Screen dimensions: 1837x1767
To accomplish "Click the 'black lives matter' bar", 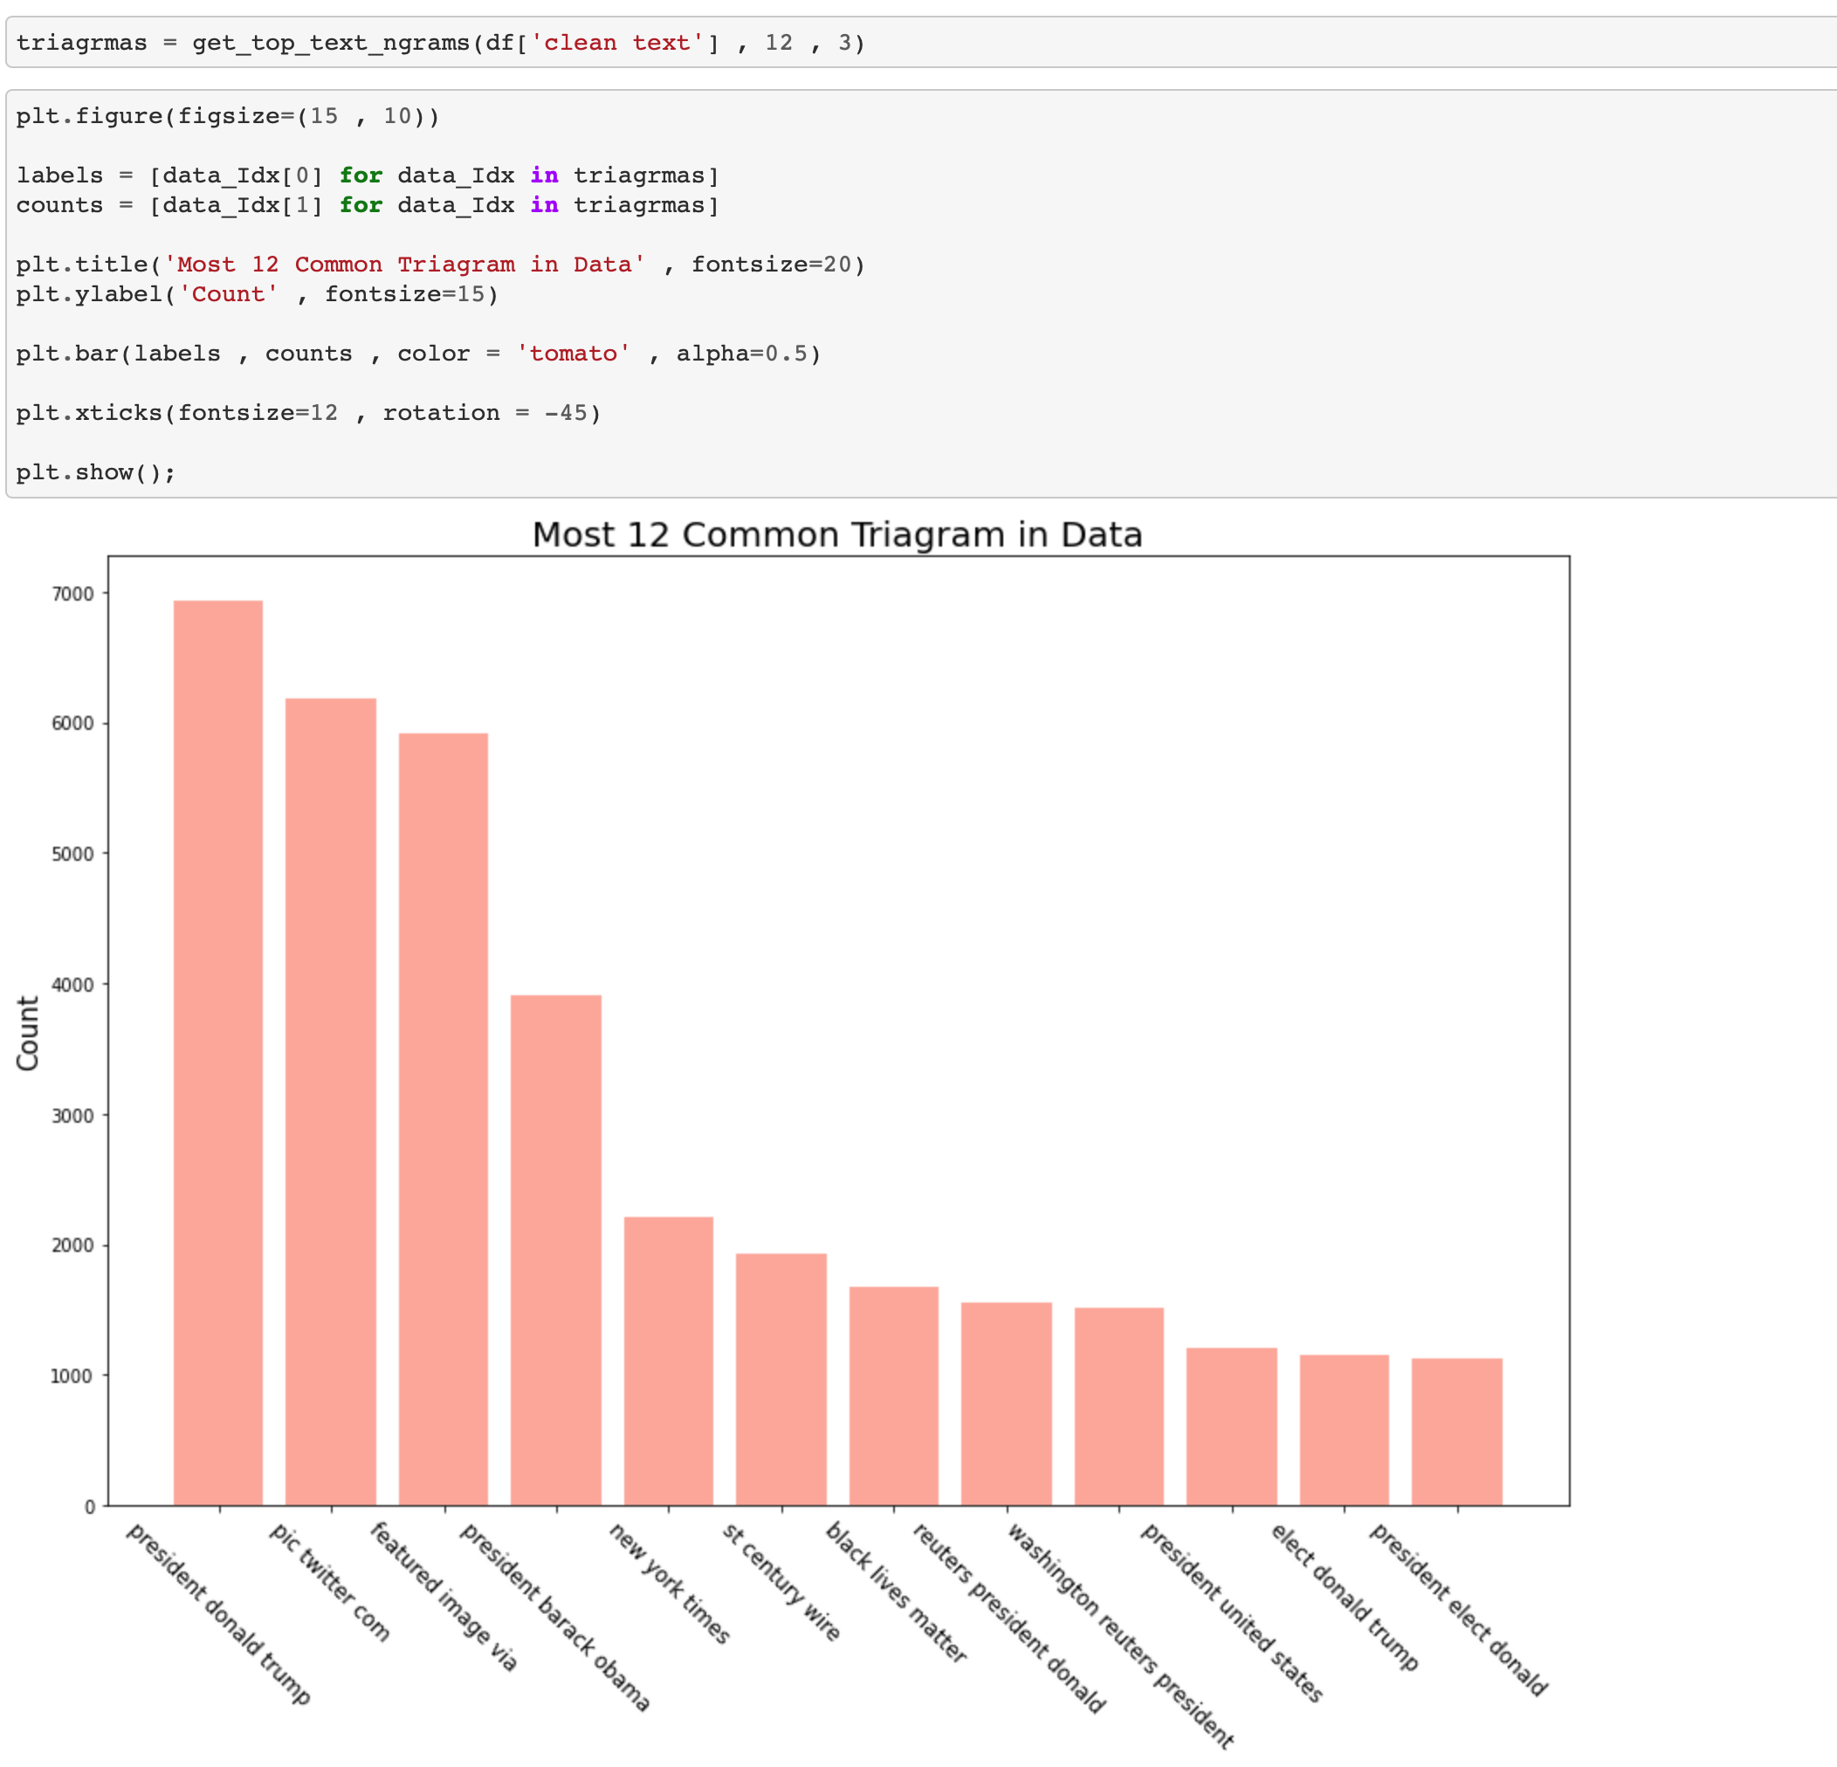I will (x=893, y=1395).
